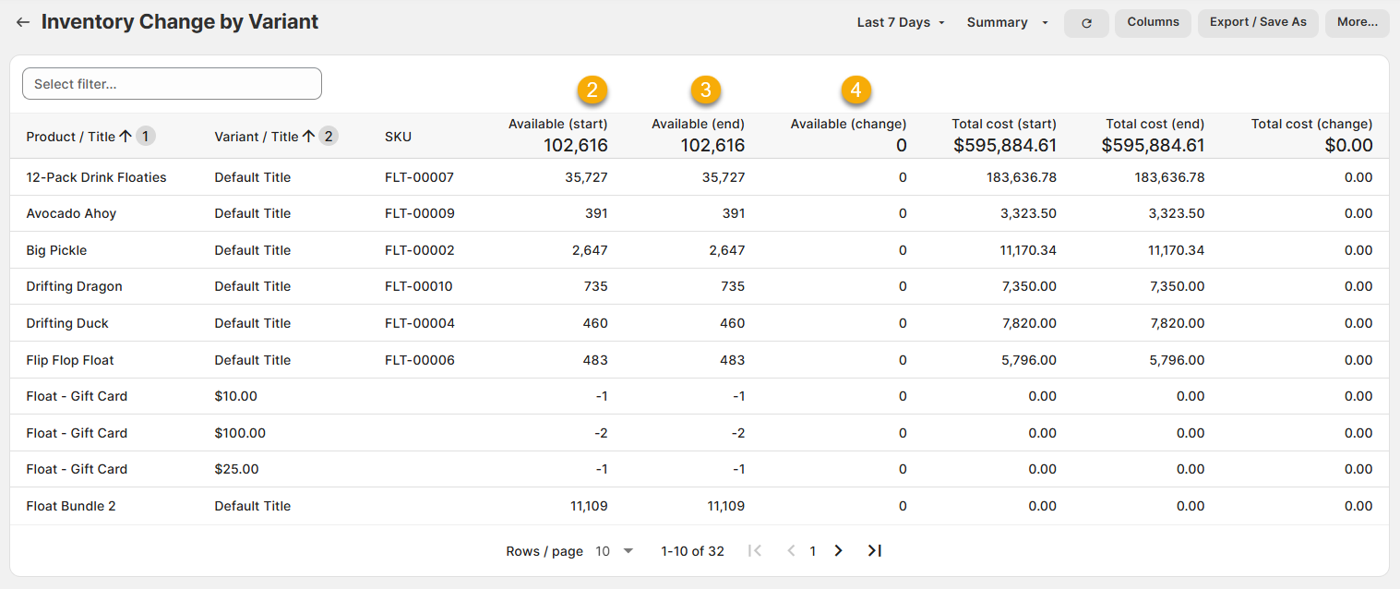Click the previous page arrow
Viewport: 1400px width, 589px height.
(x=791, y=551)
